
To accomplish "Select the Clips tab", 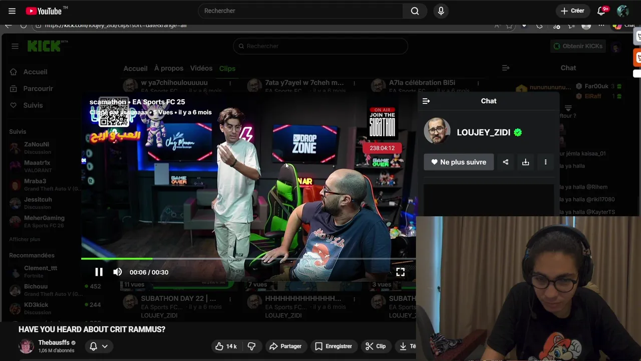I will 227,68.
